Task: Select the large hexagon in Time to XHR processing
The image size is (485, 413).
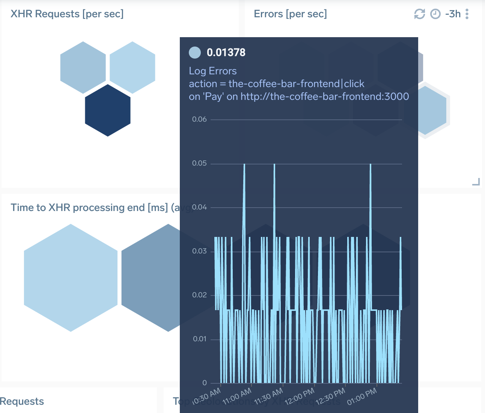Action: click(x=71, y=278)
